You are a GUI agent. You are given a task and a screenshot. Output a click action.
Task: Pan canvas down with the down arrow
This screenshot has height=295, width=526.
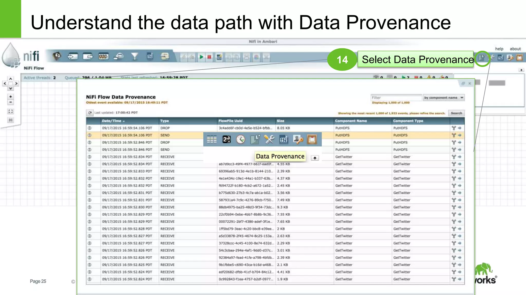tap(11, 88)
